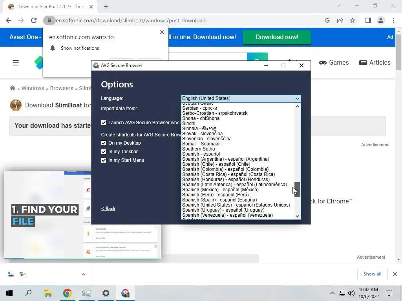Open new tab with plus button
This screenshot has height=301, width=402.
click(106, 7)
